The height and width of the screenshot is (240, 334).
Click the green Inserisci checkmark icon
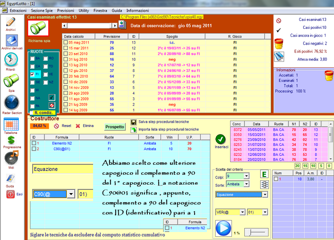tap(221, 139)
